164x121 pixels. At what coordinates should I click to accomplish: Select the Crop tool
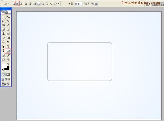click(3, 25)
